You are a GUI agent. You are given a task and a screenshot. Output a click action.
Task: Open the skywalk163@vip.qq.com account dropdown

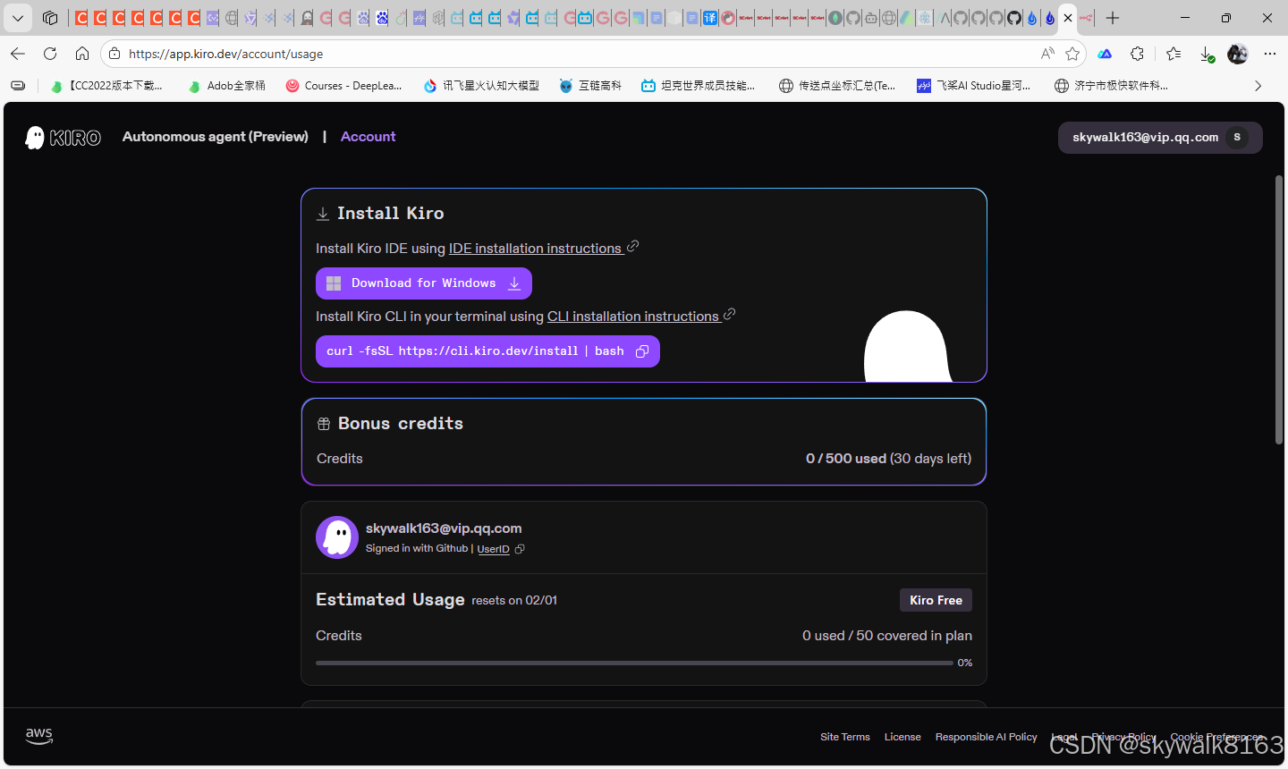(1159, 137)
